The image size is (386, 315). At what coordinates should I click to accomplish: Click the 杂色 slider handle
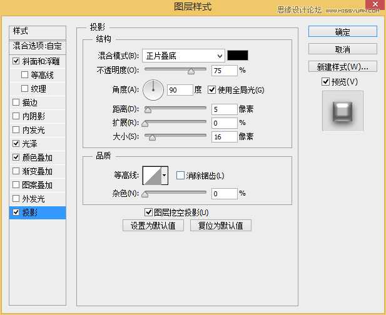[x=145, y=194]
